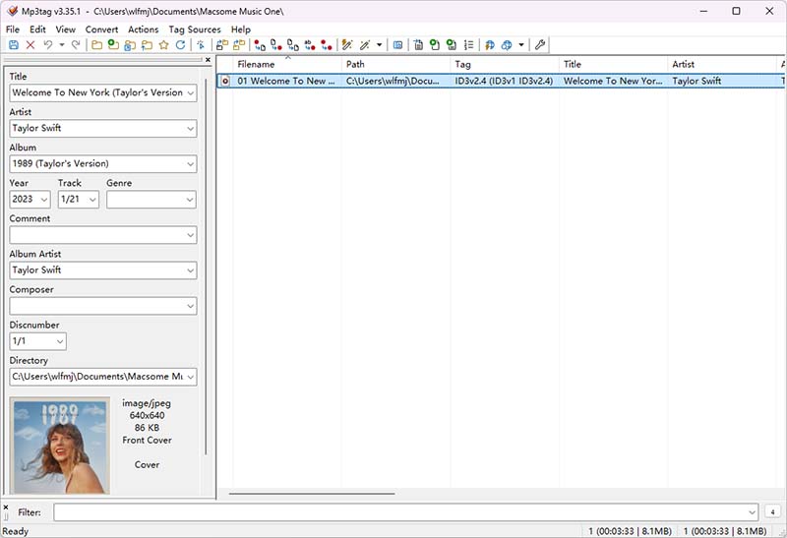Open the Year dropdown showing 2023

click(44, 200)
